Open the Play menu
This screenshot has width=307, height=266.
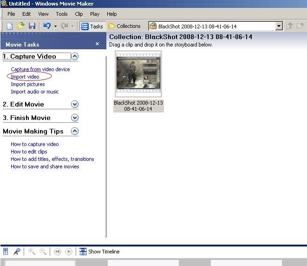(x=95, y=14)
